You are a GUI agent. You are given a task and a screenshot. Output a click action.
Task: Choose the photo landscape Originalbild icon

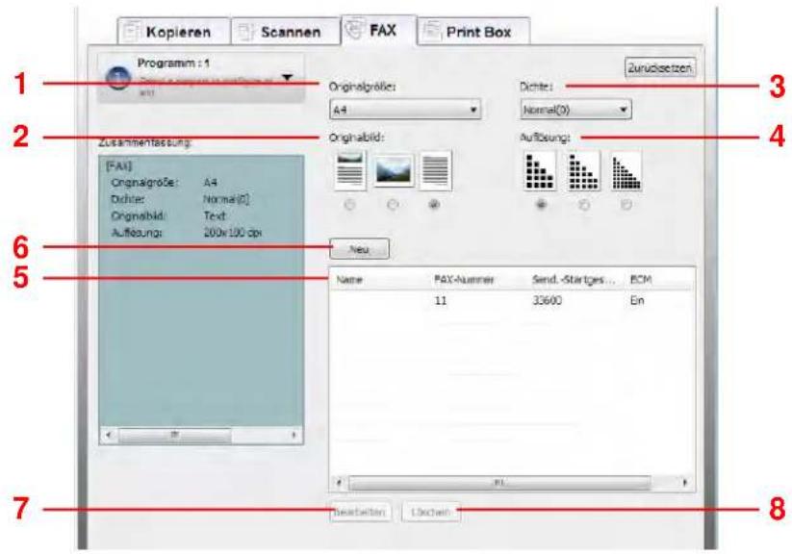(393, 170)
